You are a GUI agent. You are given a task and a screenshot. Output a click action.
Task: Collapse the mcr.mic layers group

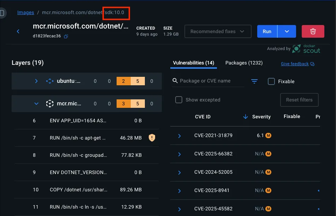point(36,104)
